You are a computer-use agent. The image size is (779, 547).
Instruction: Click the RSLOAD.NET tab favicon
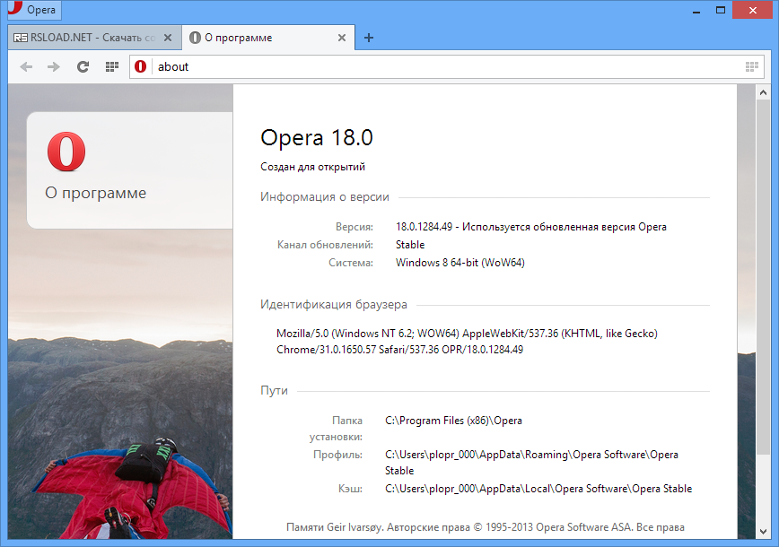coord(21,38)
